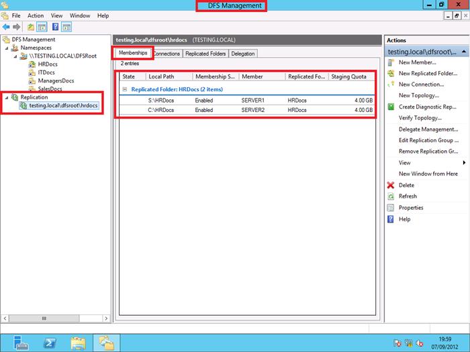The width and height of the screenshot is (470, 352).
Task: Open the Help menu in menu bar
Action: pos(103,15)
